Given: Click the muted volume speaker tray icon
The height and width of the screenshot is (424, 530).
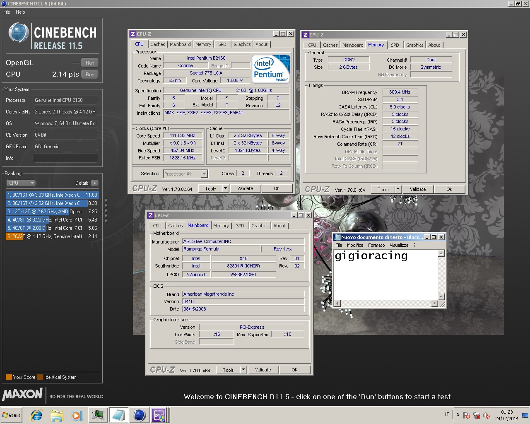Looking at the screenshot, I should pyautogui.click(x=487, y=415).
